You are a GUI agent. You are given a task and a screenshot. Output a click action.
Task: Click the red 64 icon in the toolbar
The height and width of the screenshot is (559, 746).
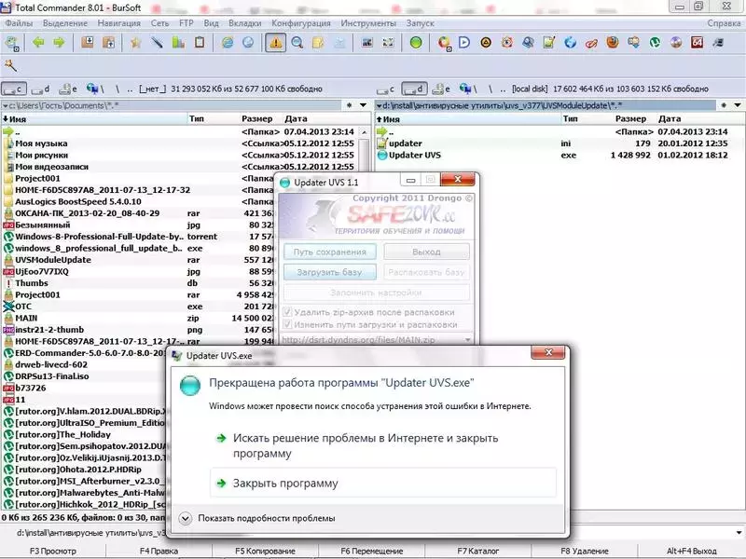click(697, 43)
